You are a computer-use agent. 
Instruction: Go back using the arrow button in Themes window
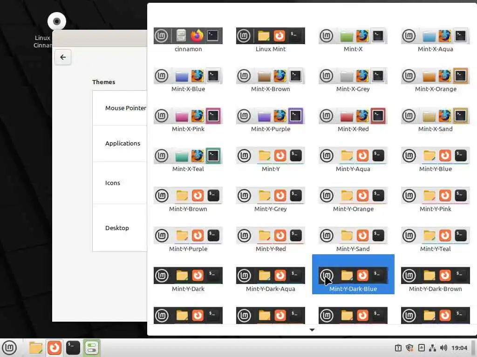coord(63,57)
